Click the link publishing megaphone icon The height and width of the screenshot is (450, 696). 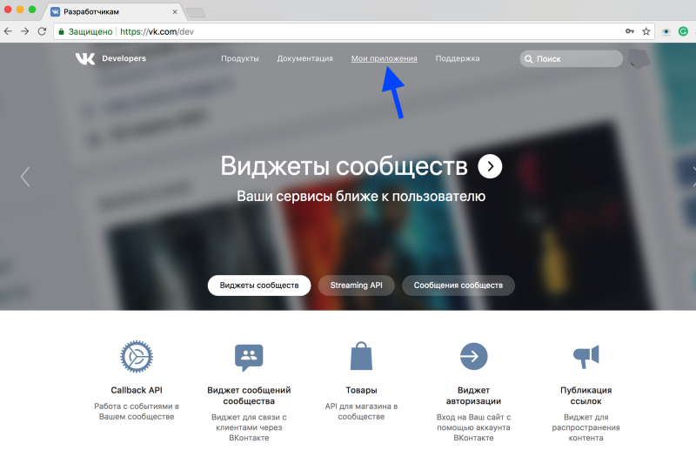pos(586,356)
